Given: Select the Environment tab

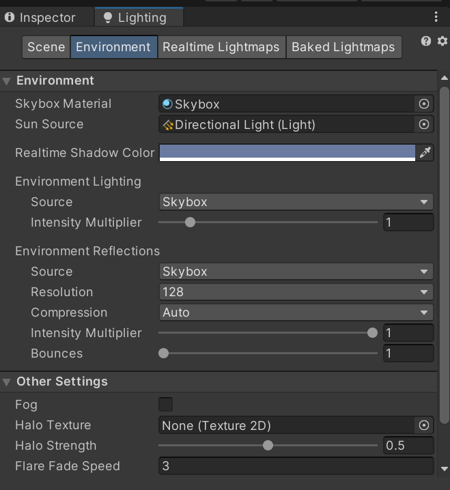Looking at the screenshot, I should 114,47.
